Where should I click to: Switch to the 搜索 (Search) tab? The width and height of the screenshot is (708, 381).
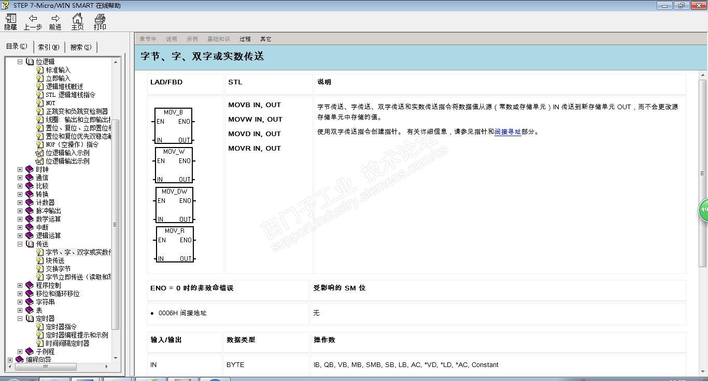(x=81, y=47)
